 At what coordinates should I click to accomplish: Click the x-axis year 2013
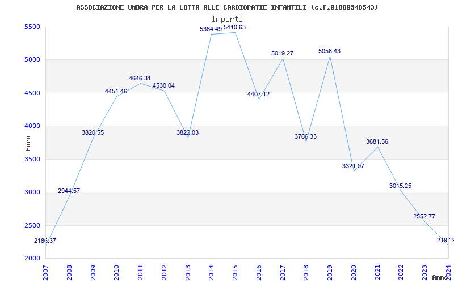click(x=188, y=273)
